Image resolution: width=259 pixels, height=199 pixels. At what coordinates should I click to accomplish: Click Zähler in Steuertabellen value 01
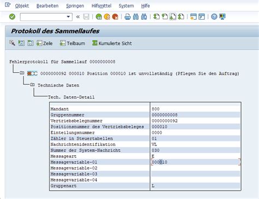click(154, 138)
